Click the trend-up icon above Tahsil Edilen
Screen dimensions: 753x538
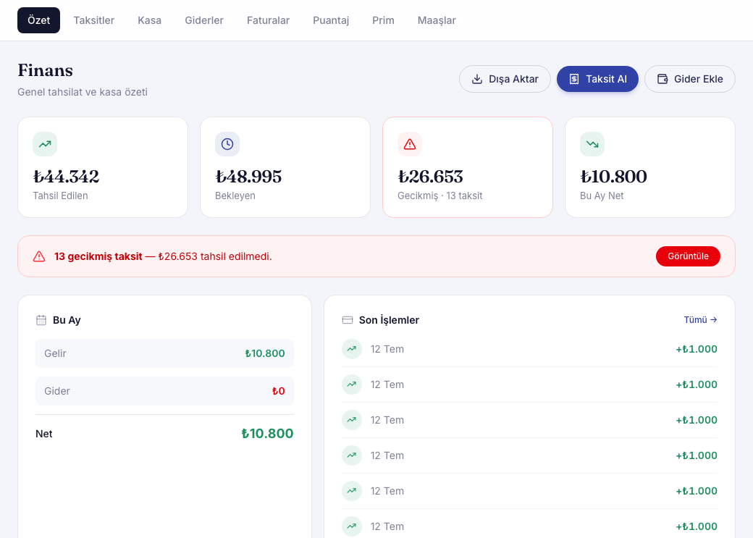pos(45,144)
